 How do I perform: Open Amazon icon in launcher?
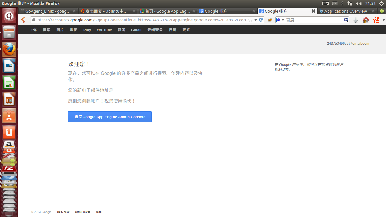[x=9, y=145]
